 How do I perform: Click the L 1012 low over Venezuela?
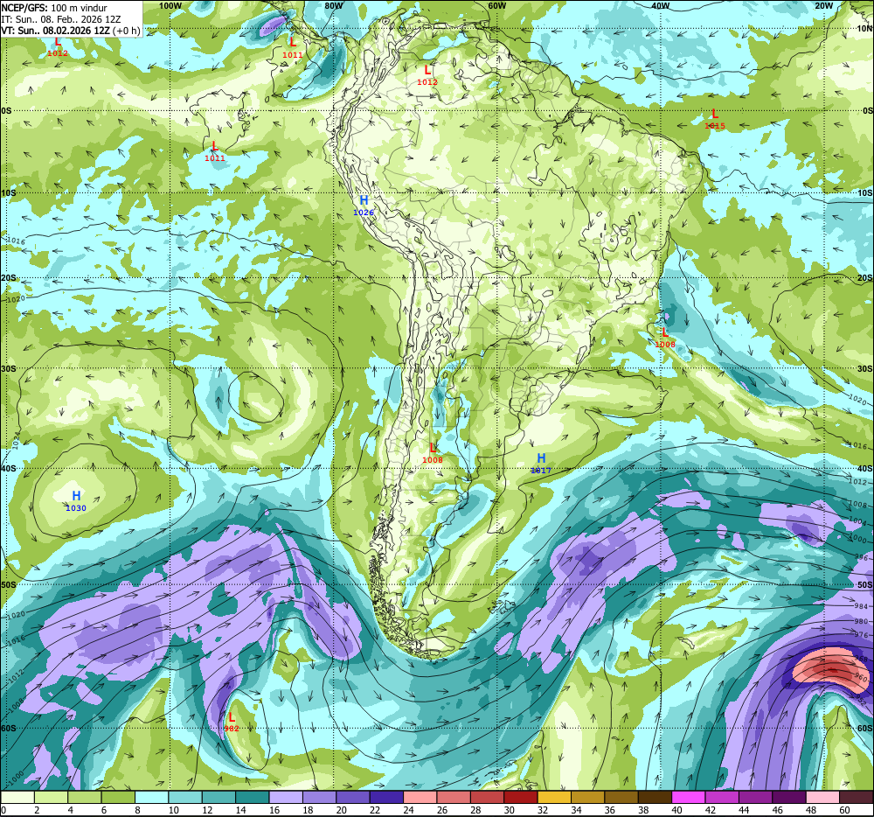(427, 75)
